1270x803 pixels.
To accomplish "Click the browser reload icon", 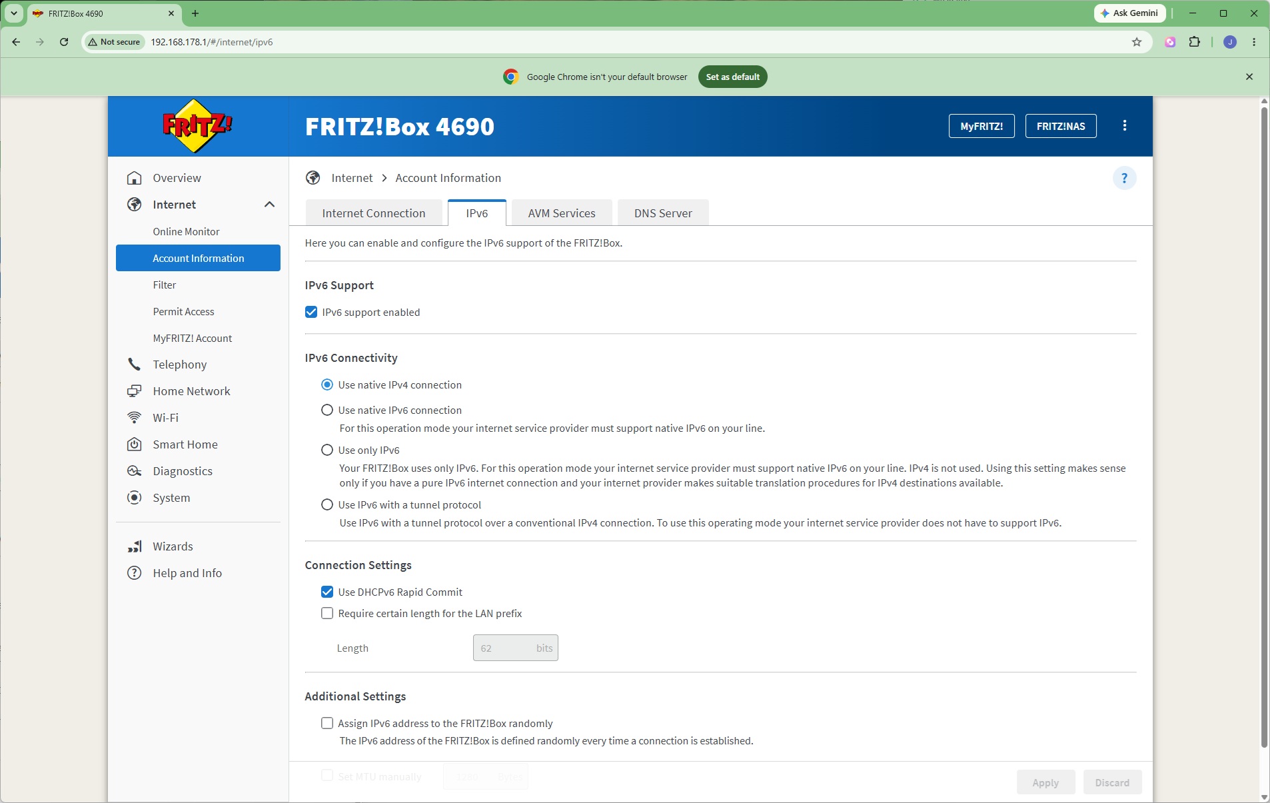I will click(x=64, y=42).
